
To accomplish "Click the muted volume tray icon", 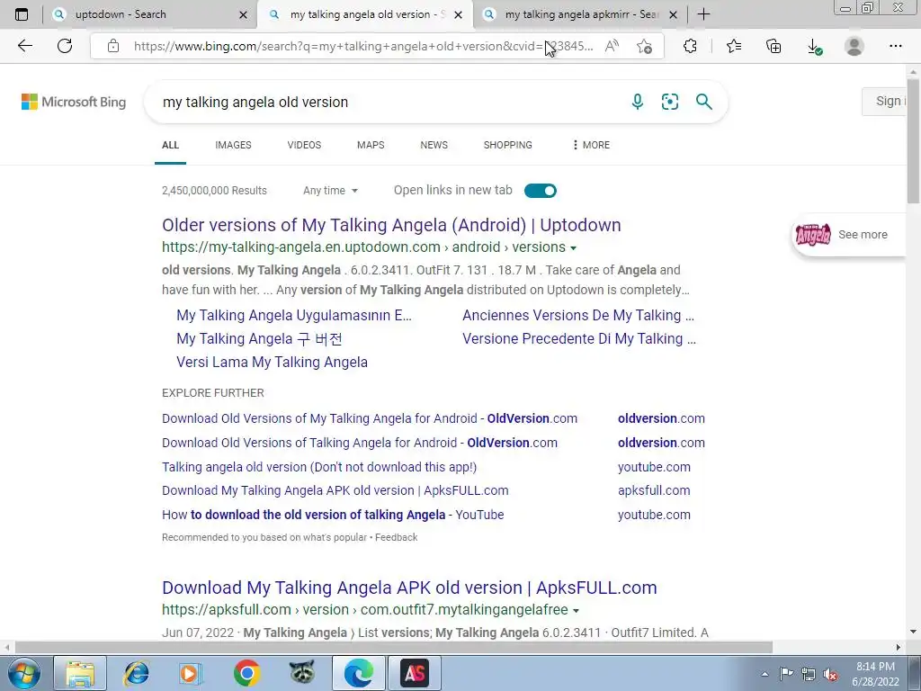I will 830,675.
